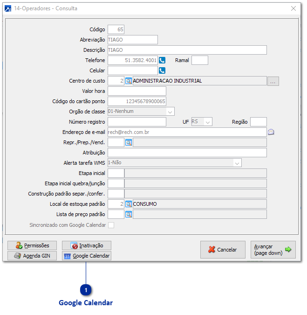Click the Local de estoque padrão code field
Screen dimensions: 307x315
tap(116, 204)
